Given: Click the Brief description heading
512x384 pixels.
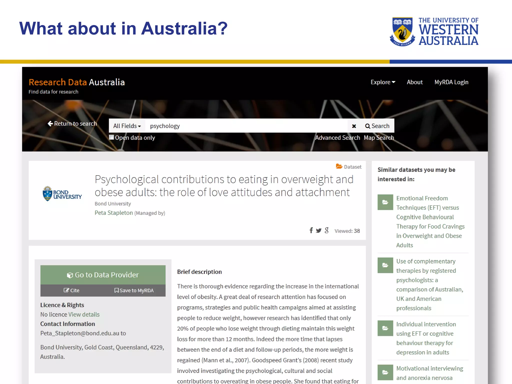Looking at the screenshot, I should click(x=199, y=272).
